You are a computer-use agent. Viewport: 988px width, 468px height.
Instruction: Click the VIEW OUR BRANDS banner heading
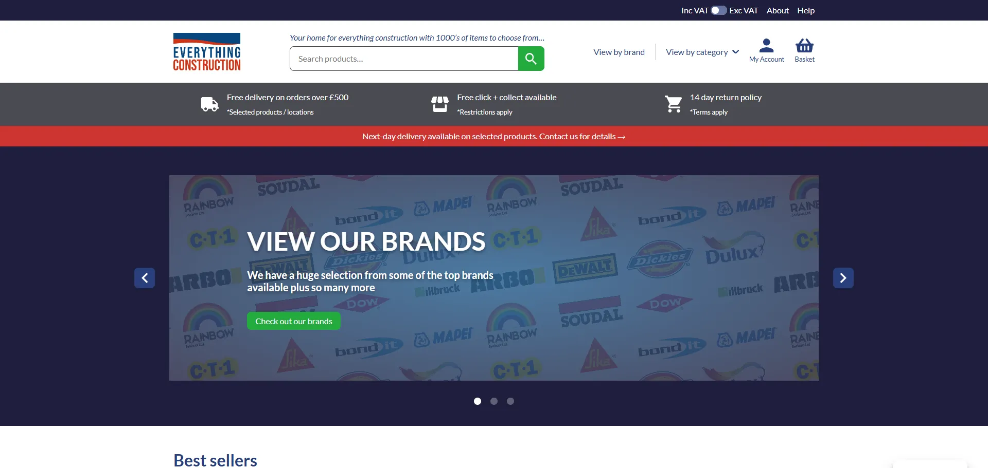[366, 241]
